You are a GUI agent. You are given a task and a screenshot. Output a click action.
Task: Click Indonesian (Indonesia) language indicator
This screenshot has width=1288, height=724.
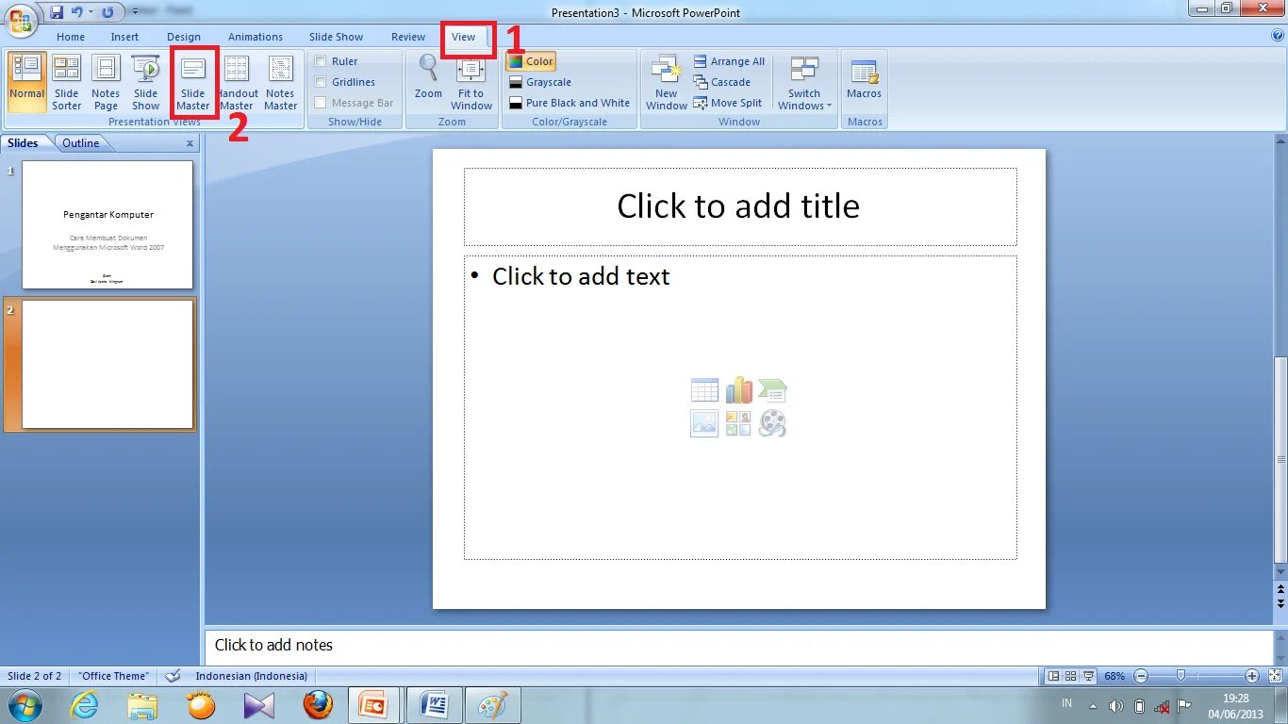(252, 676)
